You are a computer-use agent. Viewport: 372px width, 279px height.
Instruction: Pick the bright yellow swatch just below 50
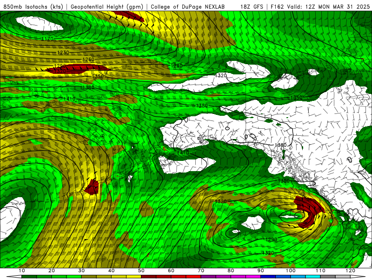pyautogui.click(x=134, y=277)
